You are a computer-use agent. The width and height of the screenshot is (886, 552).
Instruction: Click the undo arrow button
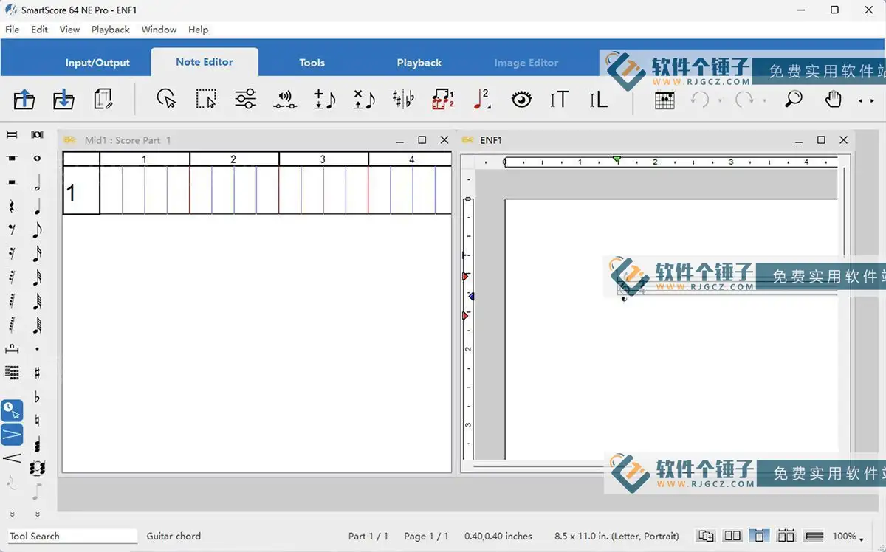(700, 99)
